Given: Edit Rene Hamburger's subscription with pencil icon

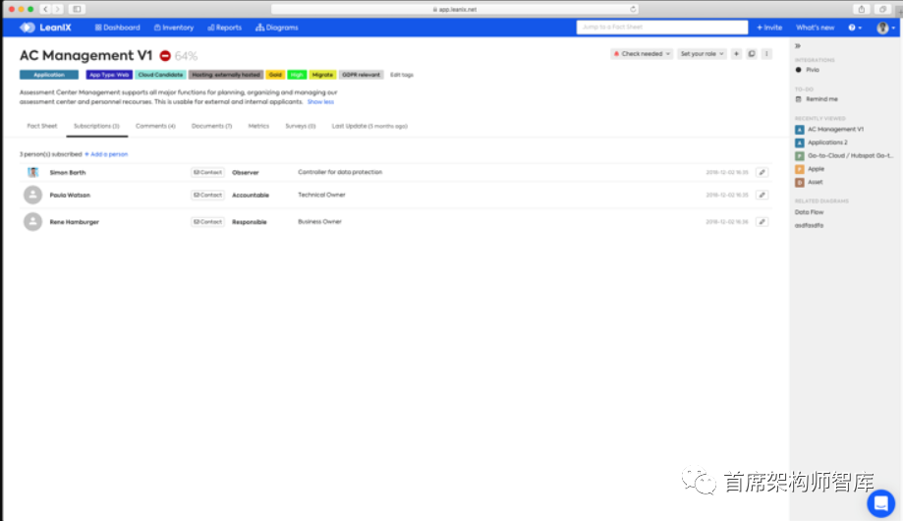Looking at the screenshot, I should pos(762,222).
